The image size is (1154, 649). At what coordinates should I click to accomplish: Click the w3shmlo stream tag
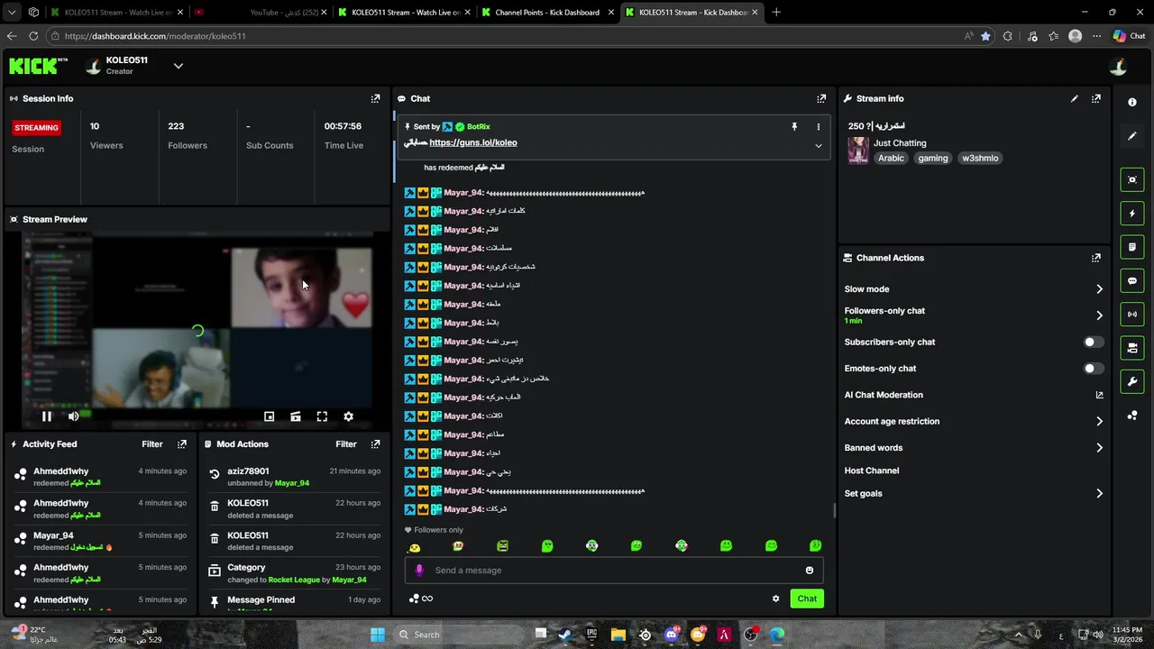click(x=980, y=158)
